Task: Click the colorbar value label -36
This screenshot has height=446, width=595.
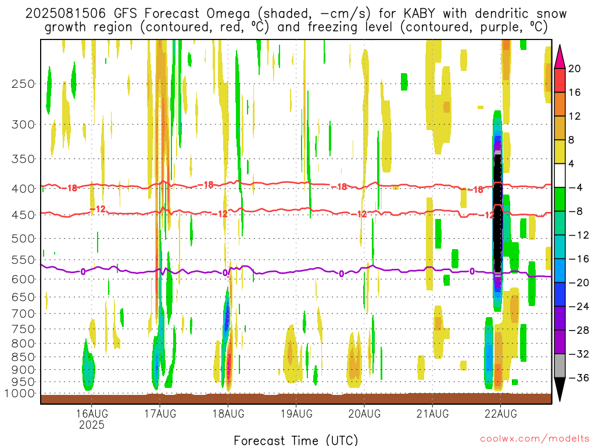Action: (579, 377)
